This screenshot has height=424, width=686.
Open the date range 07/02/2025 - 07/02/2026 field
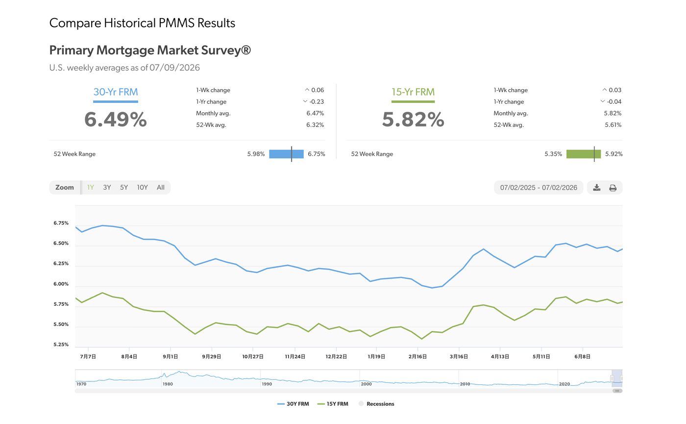[x=539, y=187]
